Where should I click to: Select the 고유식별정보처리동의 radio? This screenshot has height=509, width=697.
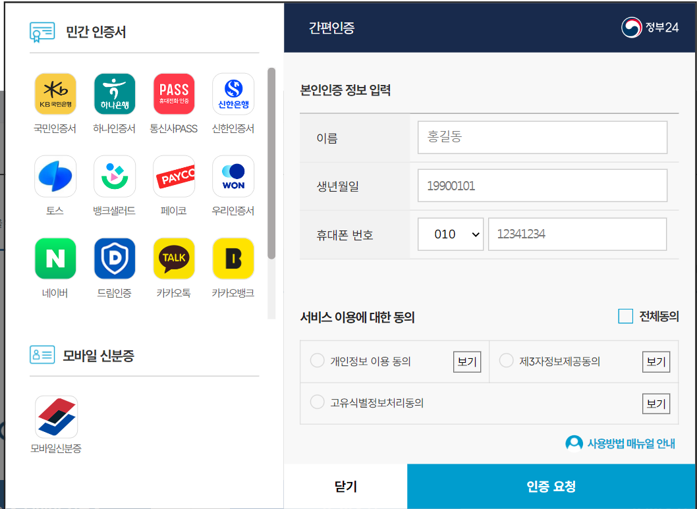pos(317,402)
